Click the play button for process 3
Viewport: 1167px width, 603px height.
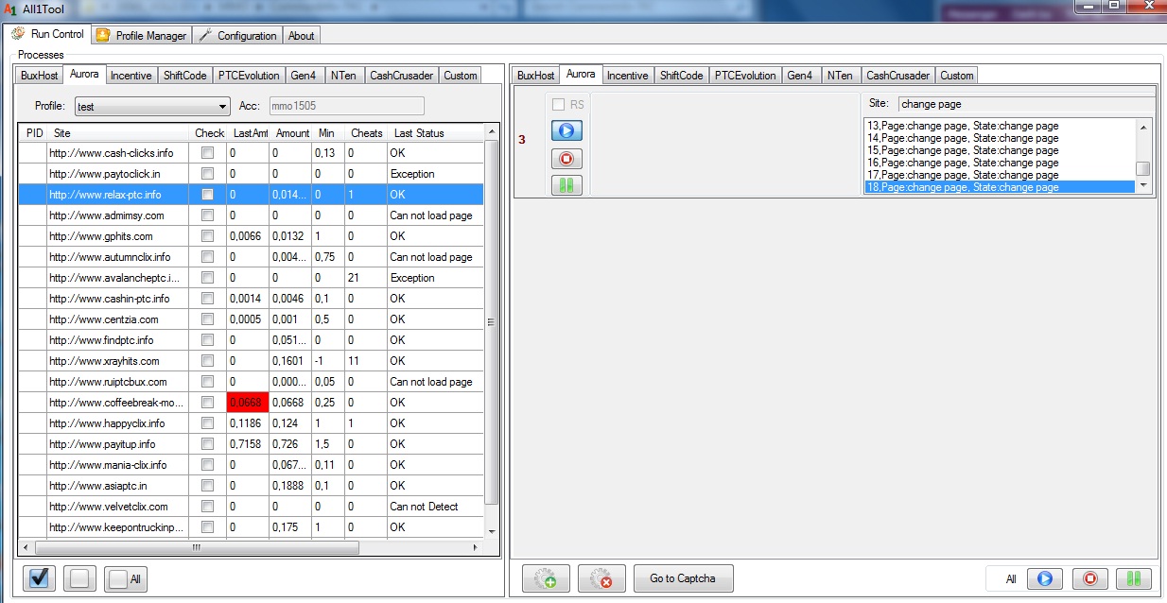coord(566,130)
